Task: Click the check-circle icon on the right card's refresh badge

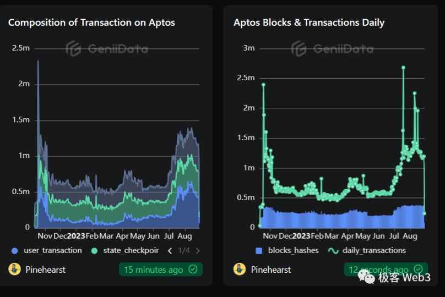Action: 418,269
